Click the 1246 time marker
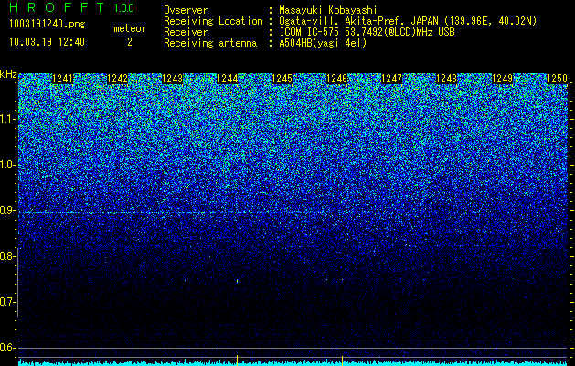The height and width of the screenshot is (366, 575). [x=337, y=79]
